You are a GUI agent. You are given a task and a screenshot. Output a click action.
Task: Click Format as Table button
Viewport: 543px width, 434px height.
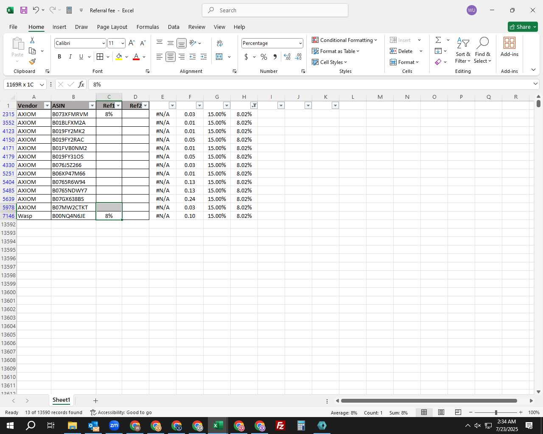(336, 51)
